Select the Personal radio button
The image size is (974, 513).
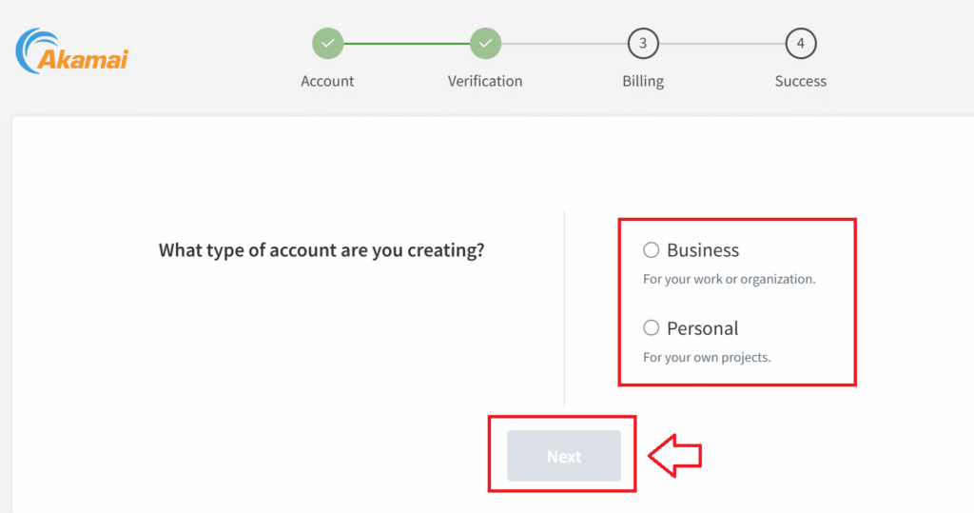click(x=651, y=327)
